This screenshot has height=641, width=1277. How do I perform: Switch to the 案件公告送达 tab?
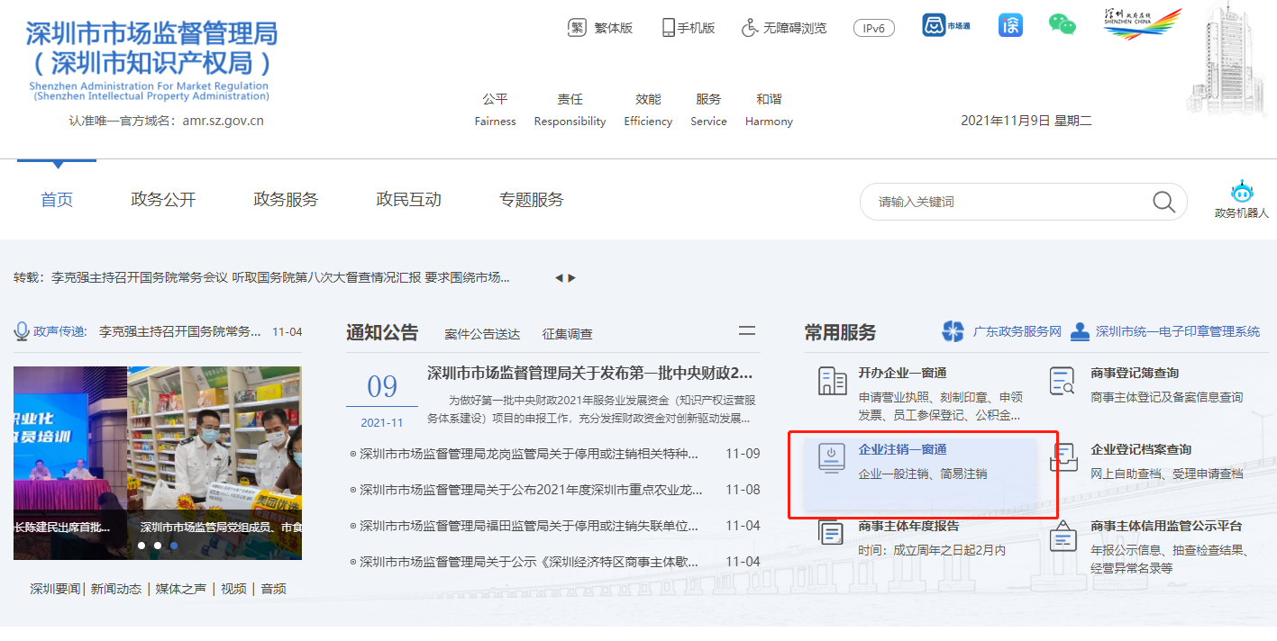[x=484, y=333]
